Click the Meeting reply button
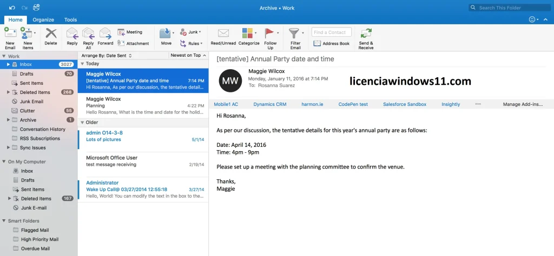This screenshot has width=554, height=256. (x=130, y=32)
